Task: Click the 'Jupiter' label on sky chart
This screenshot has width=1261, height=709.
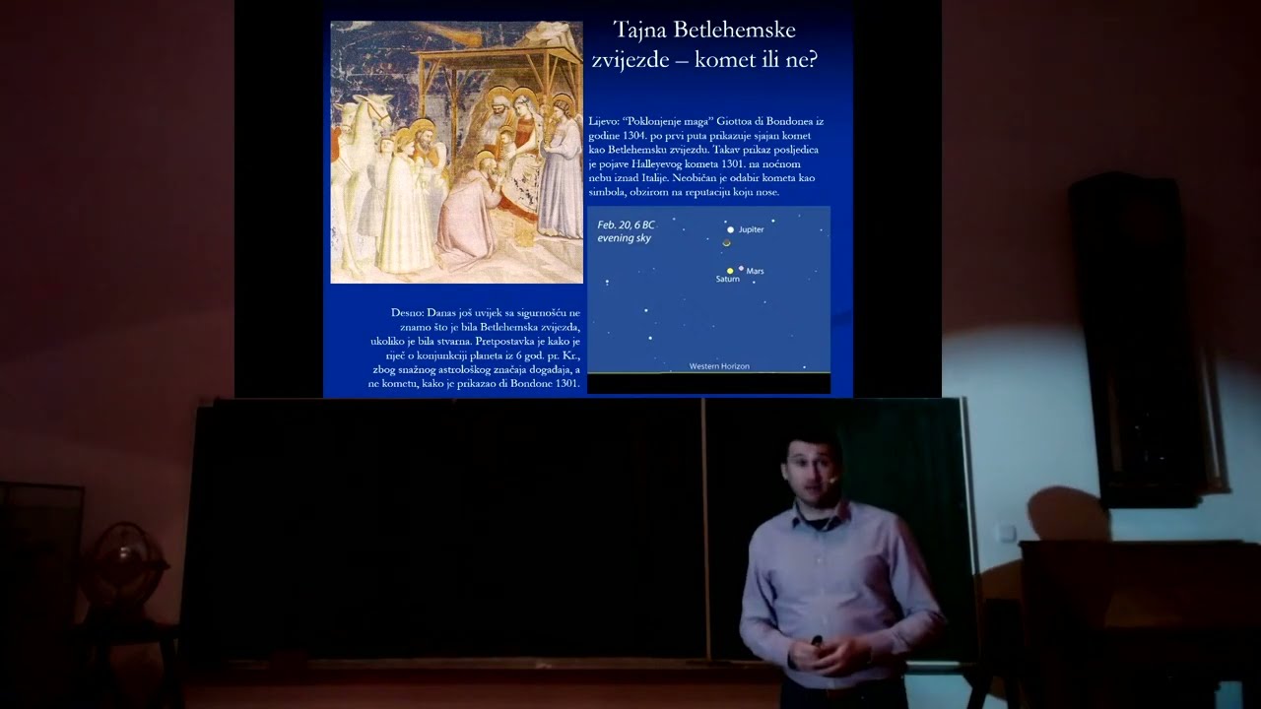Action: [751, 229]
